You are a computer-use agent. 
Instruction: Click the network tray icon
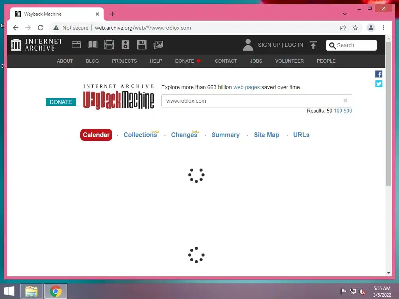click(353, 291)
